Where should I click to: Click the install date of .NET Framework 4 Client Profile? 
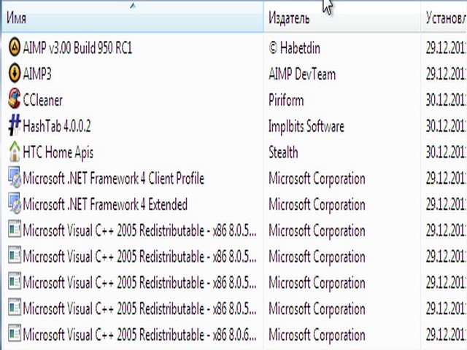(x=446, y=178)
